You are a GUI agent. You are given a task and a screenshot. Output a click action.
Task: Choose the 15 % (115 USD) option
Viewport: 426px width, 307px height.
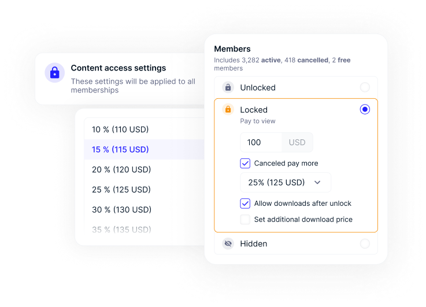tap(120, 150)
